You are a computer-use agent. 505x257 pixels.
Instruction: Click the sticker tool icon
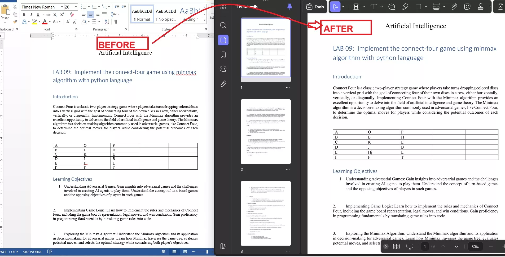coord(467,7)
